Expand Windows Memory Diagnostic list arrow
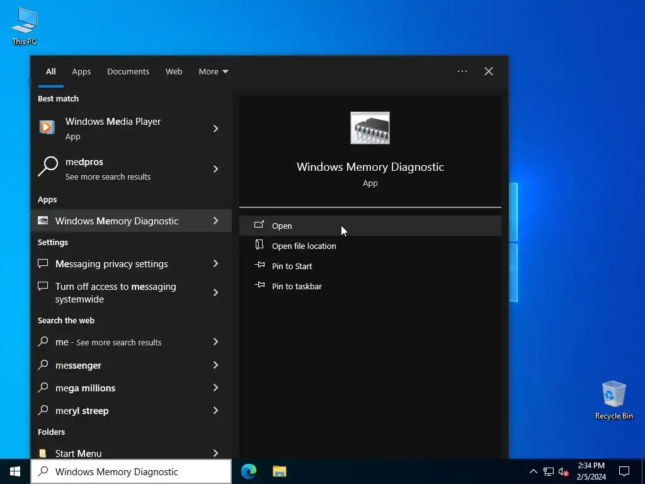 (x=215, y=221)
